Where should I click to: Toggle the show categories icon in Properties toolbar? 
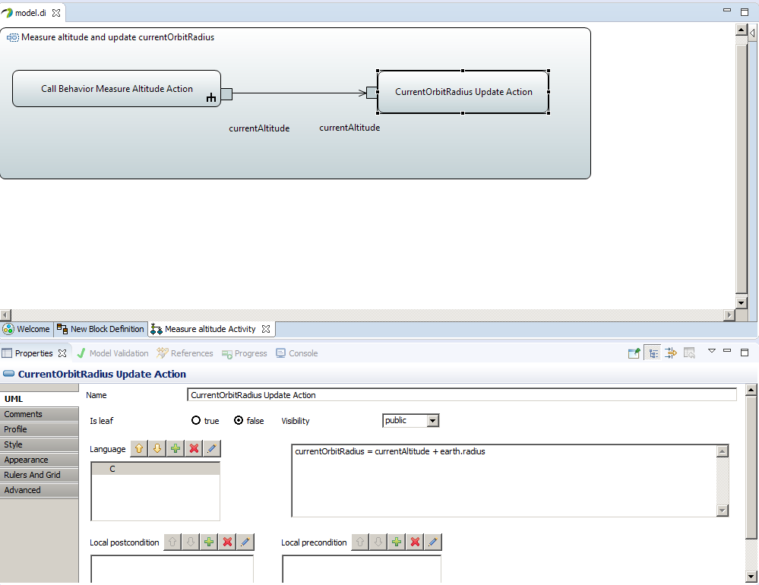tap(653, 353)
